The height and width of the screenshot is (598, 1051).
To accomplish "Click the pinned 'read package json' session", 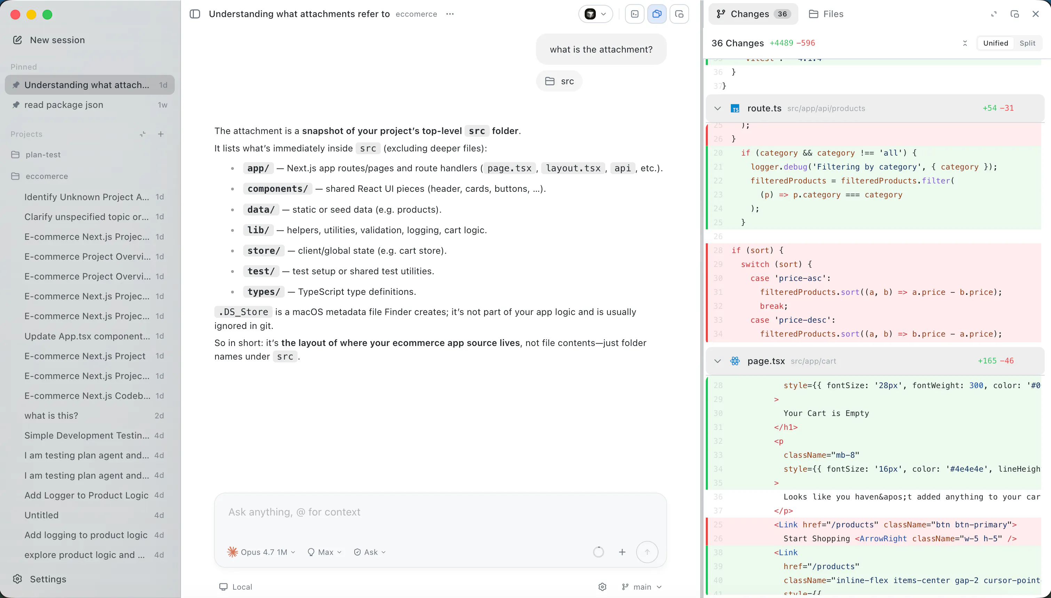I will click(x=89, y=105).
